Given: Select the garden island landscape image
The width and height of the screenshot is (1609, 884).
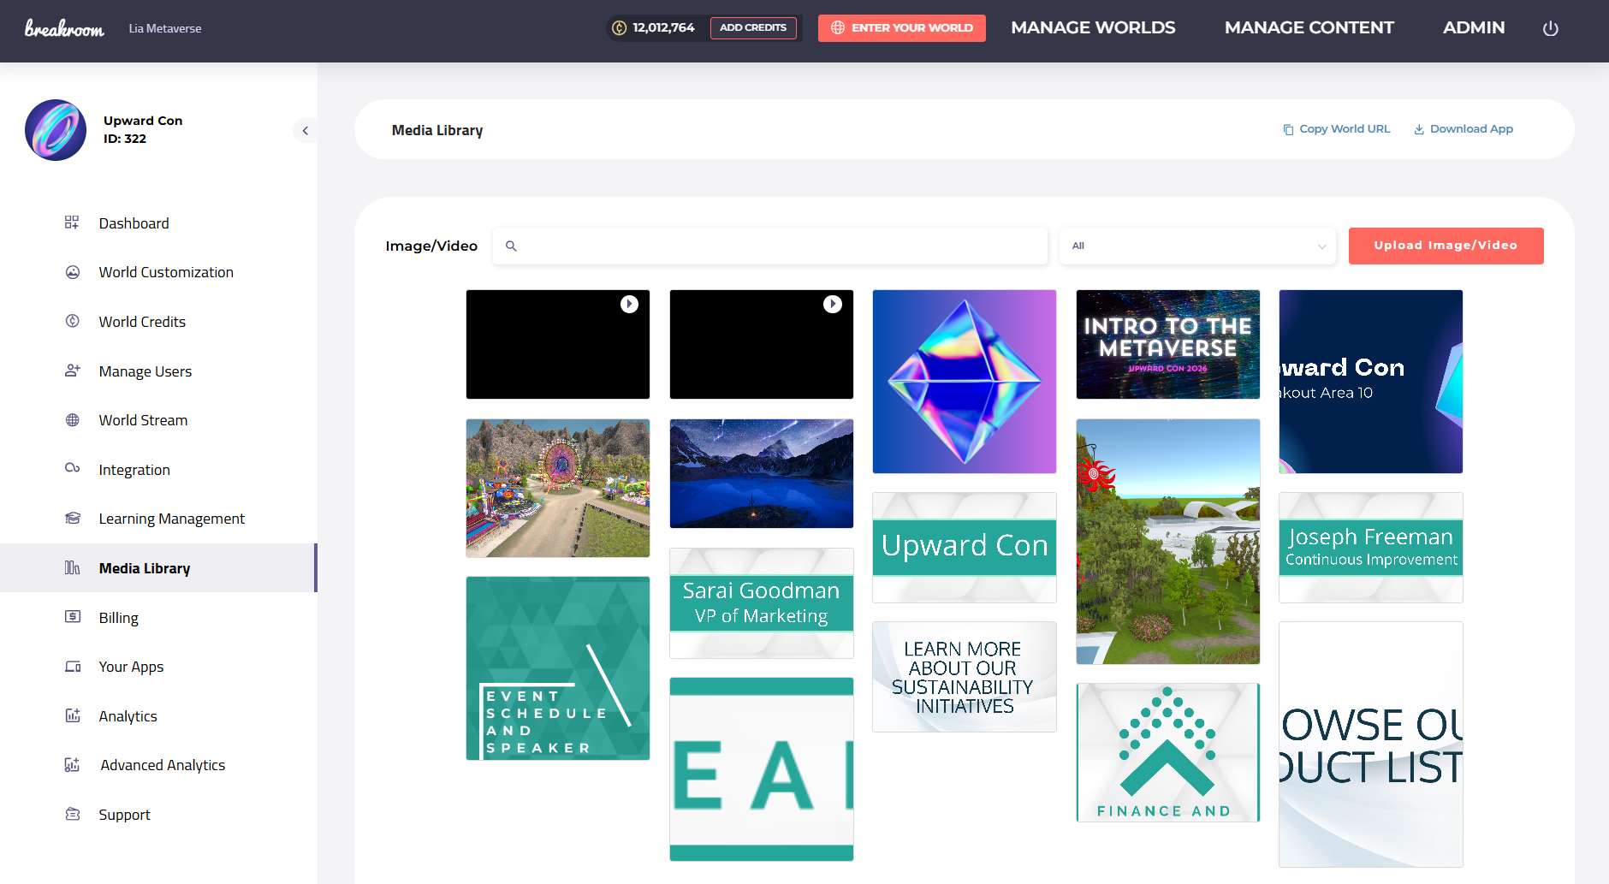Looking at the screenshot, I should 1168,542.
